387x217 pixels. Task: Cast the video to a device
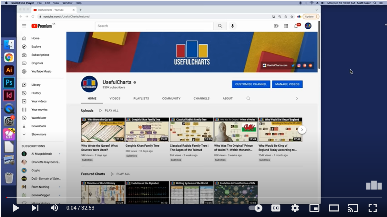tap(353, 208)
